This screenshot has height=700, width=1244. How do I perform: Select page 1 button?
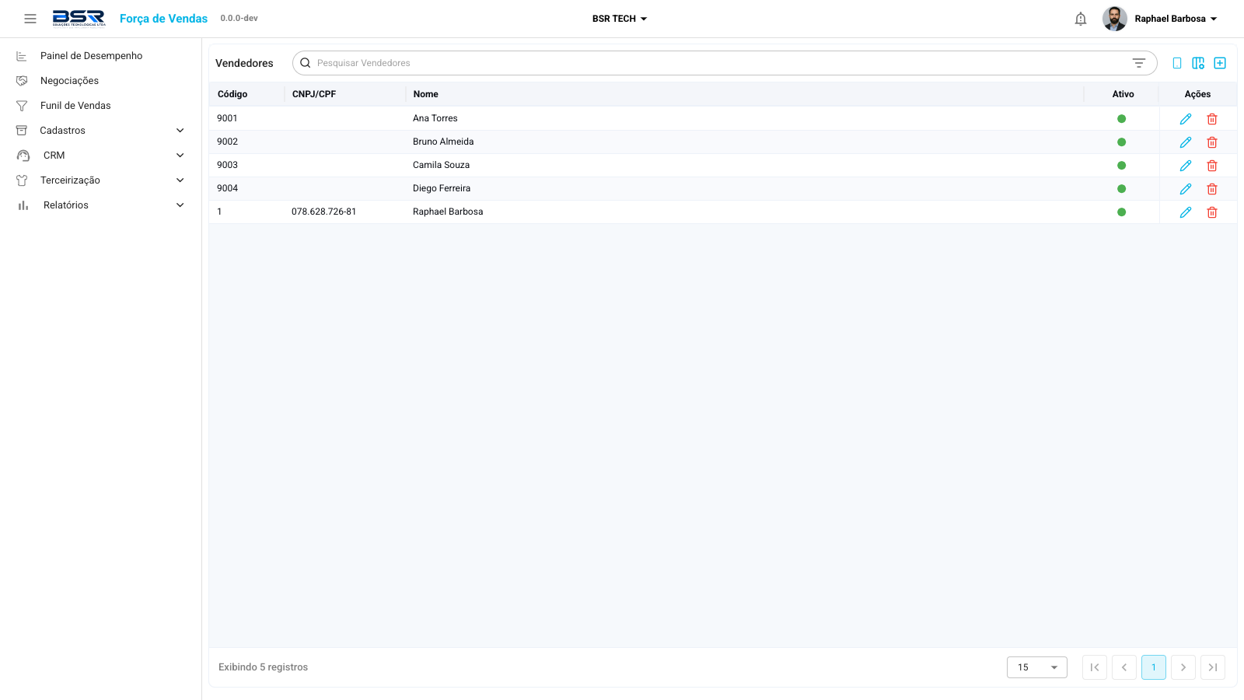[x=1154, y=667]
